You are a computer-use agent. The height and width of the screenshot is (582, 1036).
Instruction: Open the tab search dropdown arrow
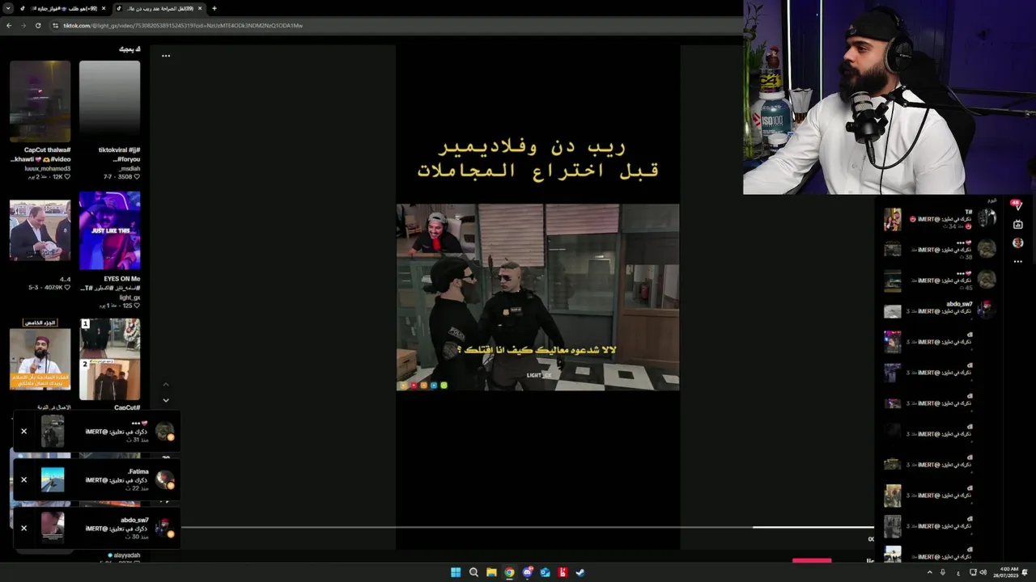(x=7, y=8)
